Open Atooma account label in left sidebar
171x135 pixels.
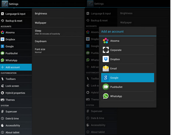click(10, 33)
